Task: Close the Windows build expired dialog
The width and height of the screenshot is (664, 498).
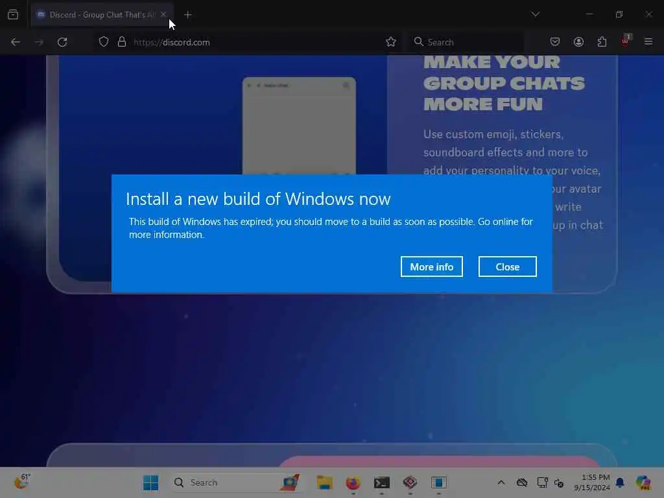Action: coord(507,267)
